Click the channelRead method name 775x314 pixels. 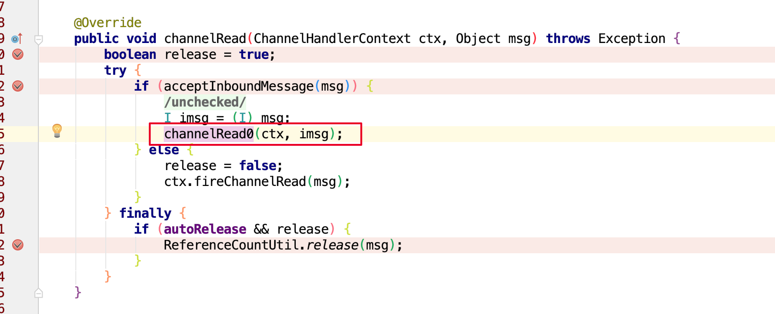[205, 38]
